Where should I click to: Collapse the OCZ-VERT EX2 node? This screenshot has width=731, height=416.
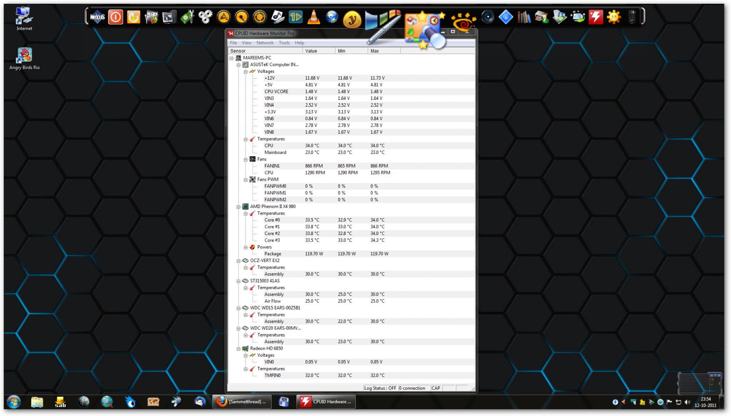coord(239,261)
